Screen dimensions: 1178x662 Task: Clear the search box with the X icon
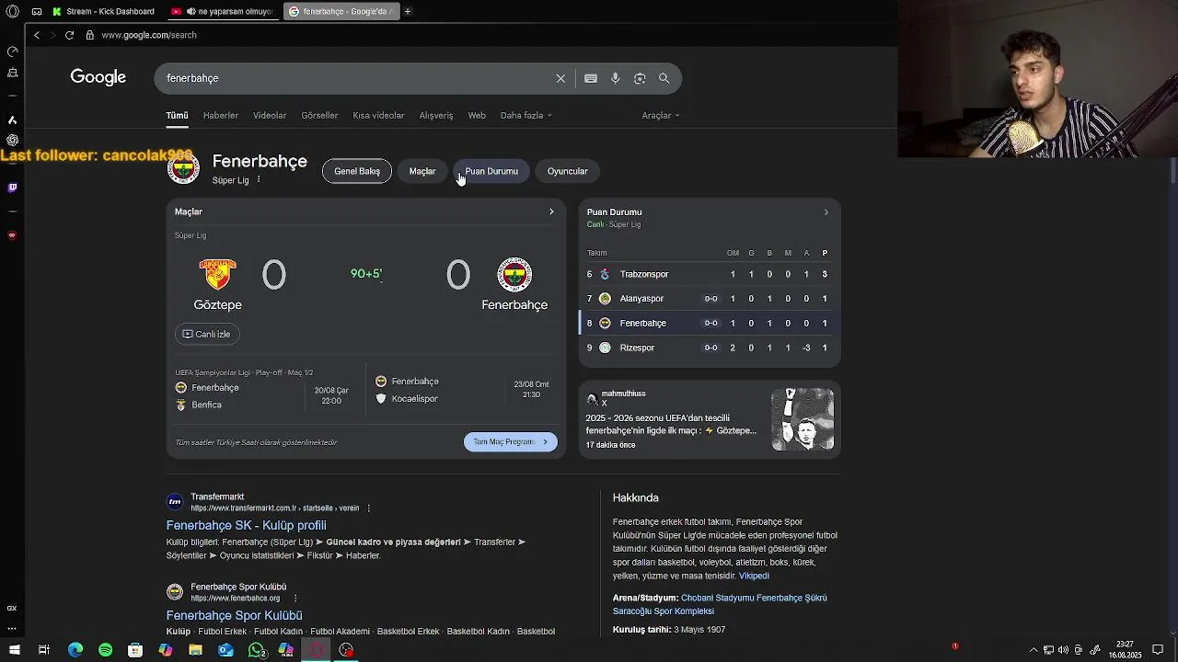point(560,78)
